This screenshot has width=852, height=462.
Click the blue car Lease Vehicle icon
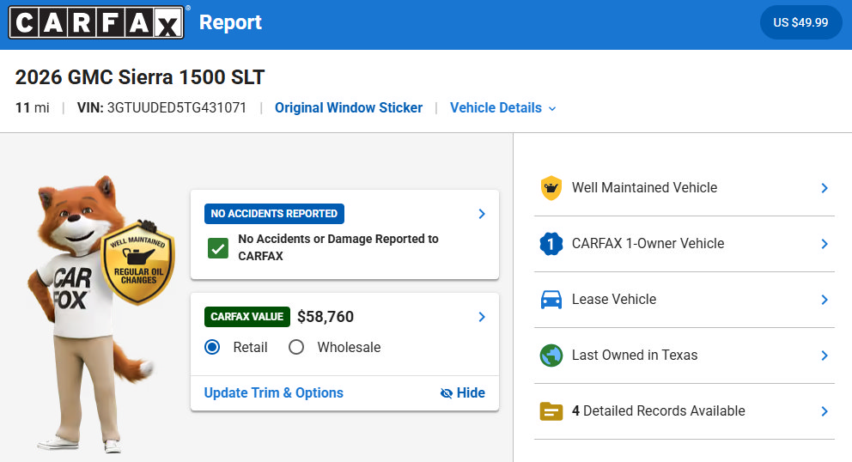(551, 300)
